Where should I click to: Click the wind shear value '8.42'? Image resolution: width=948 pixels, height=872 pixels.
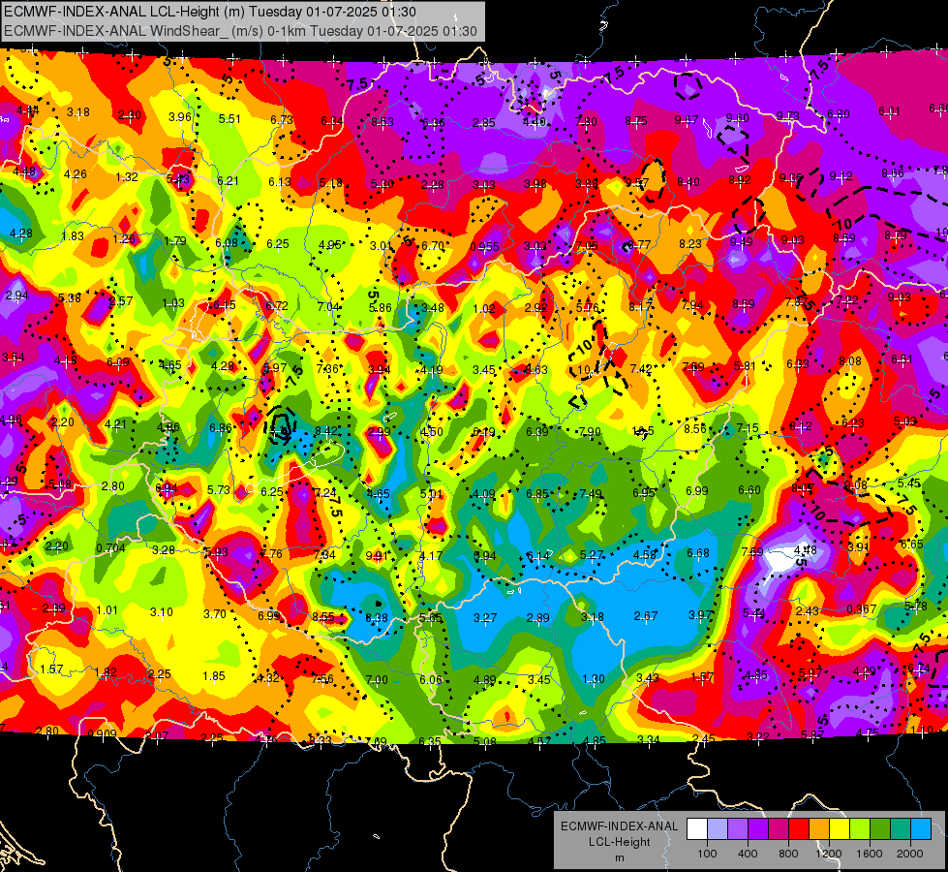(326, 430)
